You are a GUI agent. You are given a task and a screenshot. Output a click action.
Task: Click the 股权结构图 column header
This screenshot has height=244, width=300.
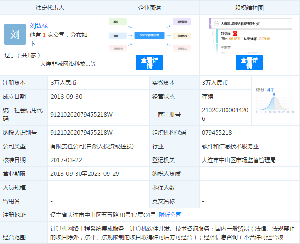point(249,8)
